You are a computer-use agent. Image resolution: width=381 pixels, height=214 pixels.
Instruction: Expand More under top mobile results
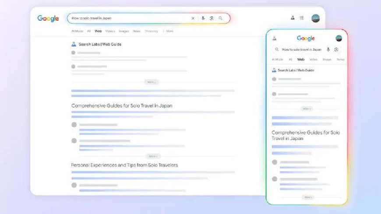coord(307,109)
